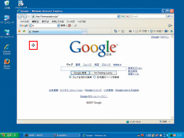184x138 pixels.
Task: Click the 検索 button on Google Toolbar
Action: tap(63, 25)
